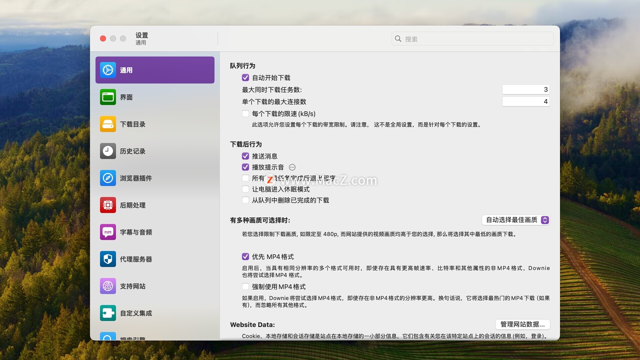640x360 pixels.
Task: Click the General (通用) gear icon
Action: pyautogui.click(x=108, y=70)
